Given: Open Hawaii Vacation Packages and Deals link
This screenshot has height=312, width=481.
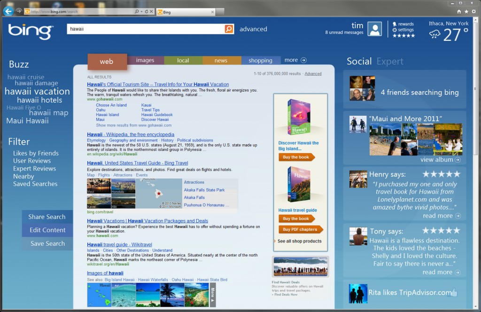Looking at the screenshot, I should click(147, 221).
